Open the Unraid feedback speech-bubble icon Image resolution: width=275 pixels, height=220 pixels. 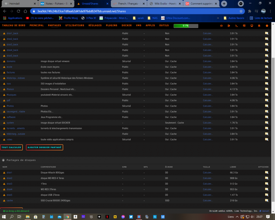tap(244, 26)
